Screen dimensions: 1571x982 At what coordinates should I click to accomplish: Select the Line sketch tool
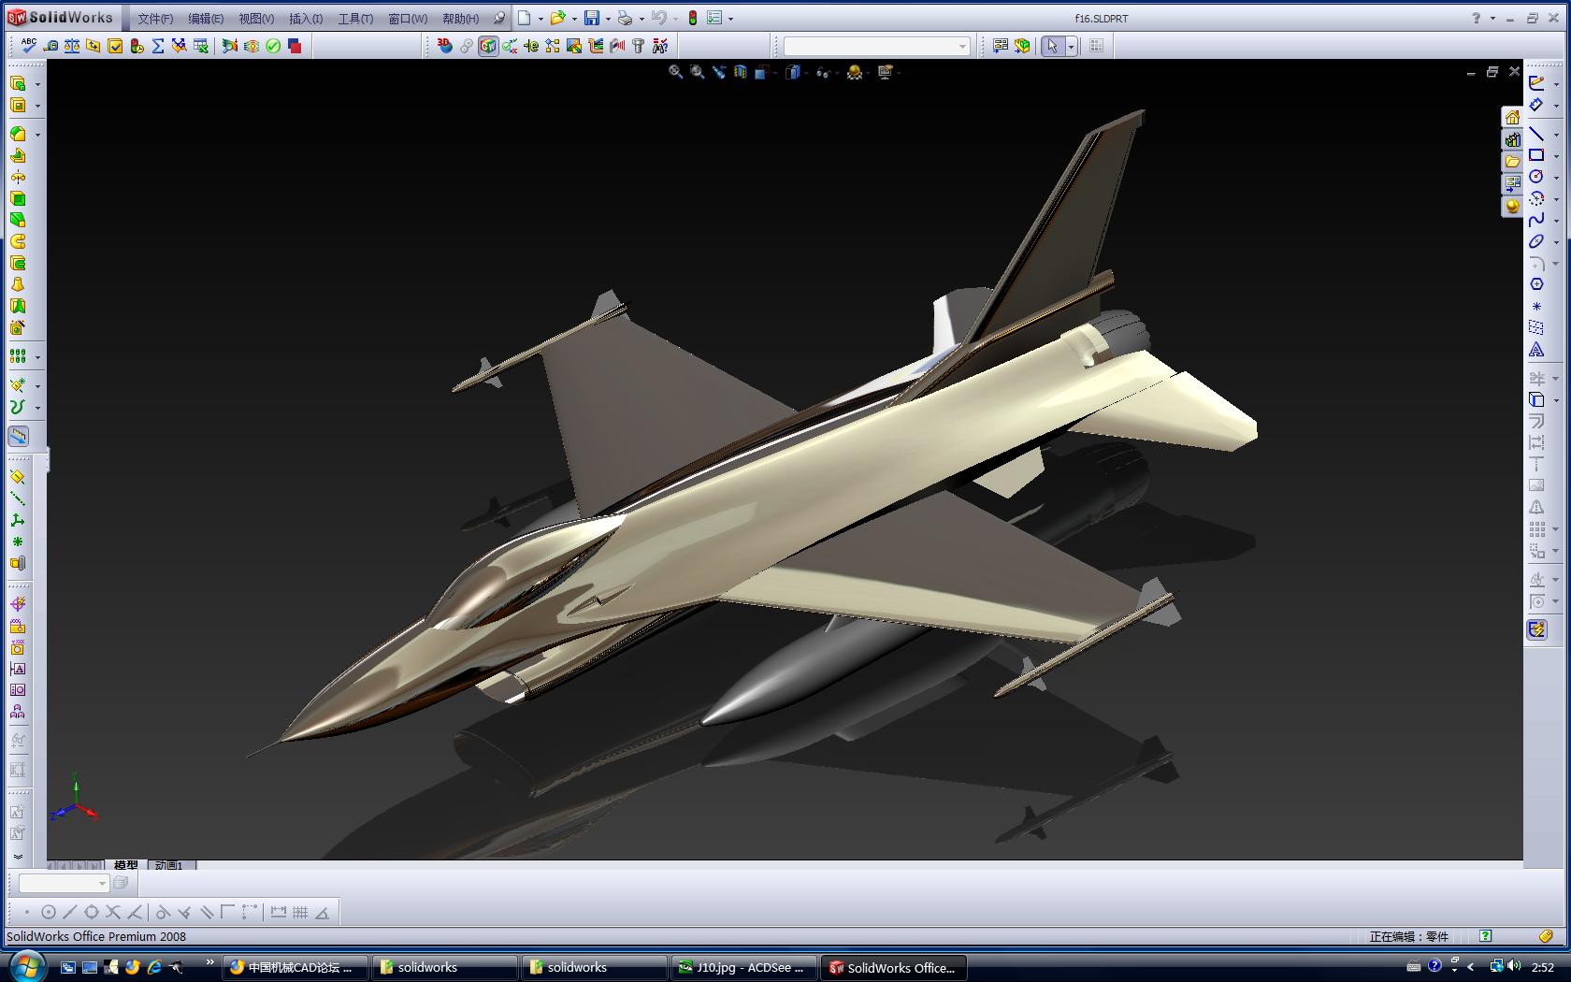1536,135
